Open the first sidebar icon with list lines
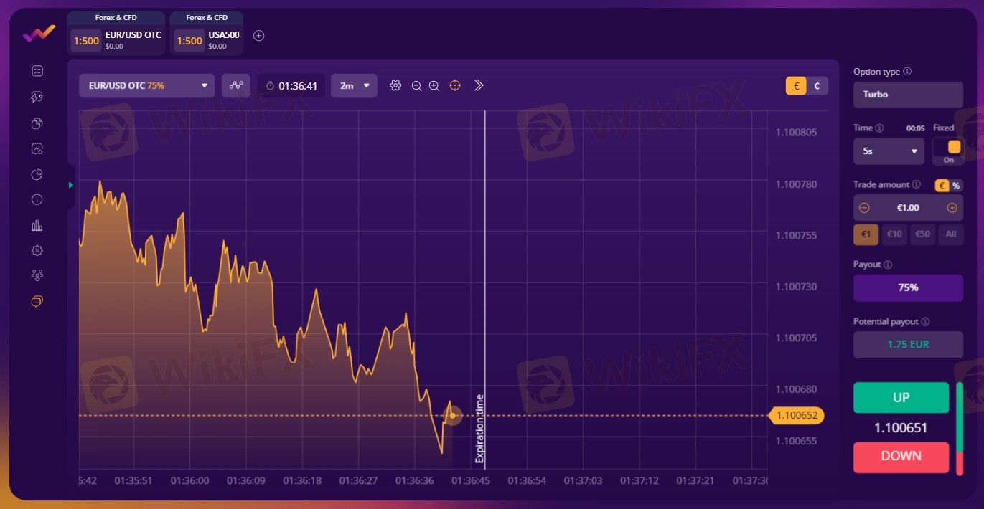Viewport: 984px width, 509px height. pyautogui.click(x=37, y=70)
